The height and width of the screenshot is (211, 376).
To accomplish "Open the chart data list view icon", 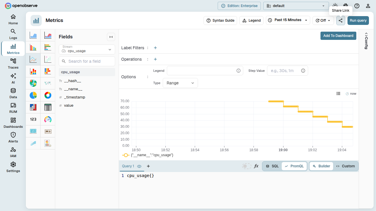I will pyautogui.click(x=338, y=93).
